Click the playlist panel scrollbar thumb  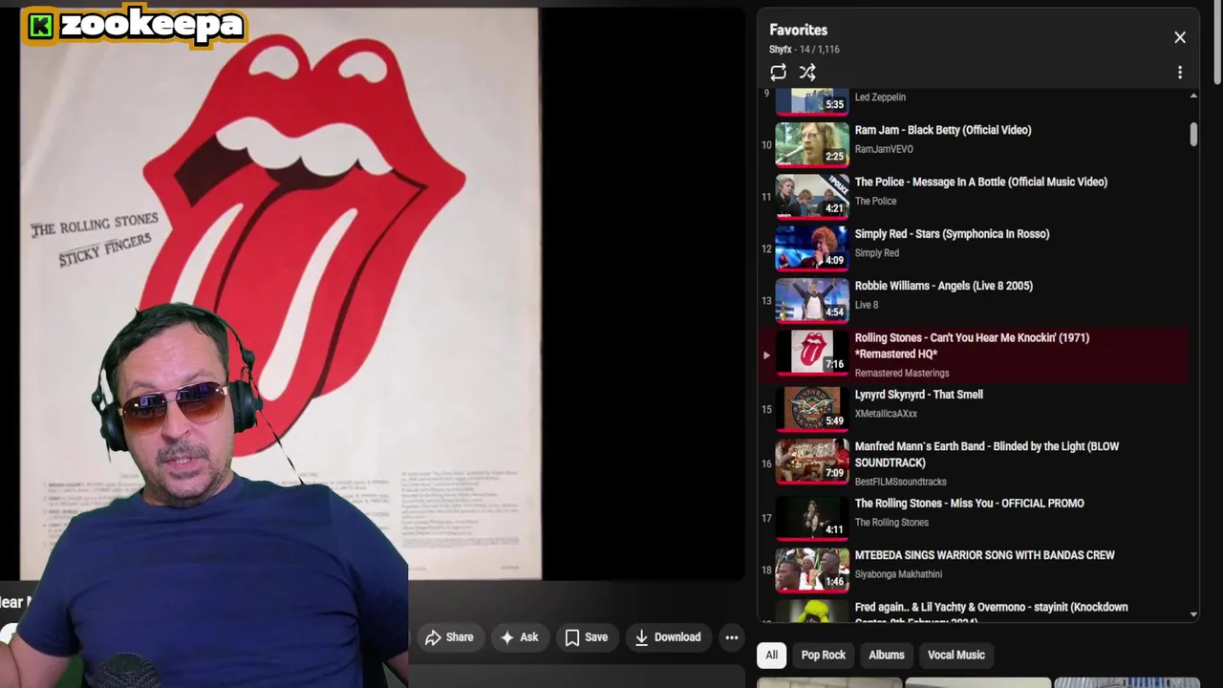[1193, 135]
